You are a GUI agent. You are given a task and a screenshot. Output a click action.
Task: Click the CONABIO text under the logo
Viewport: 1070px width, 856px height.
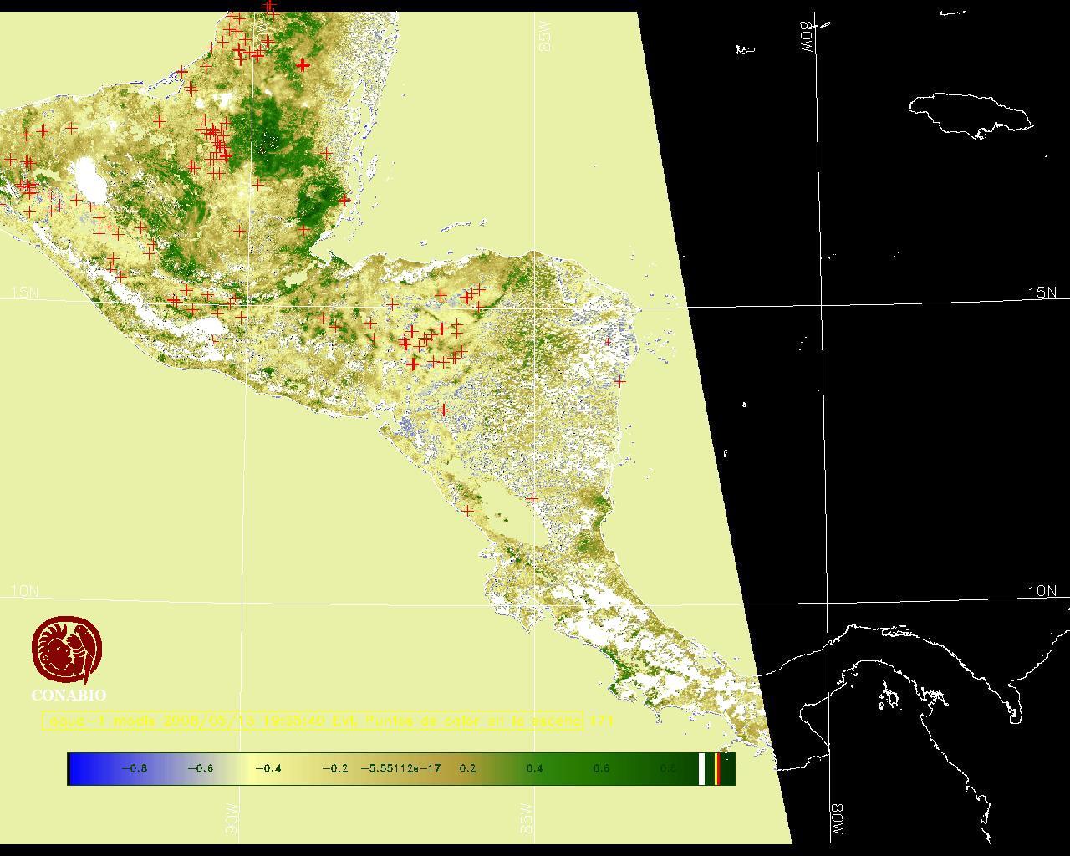(x=69, y=695)
